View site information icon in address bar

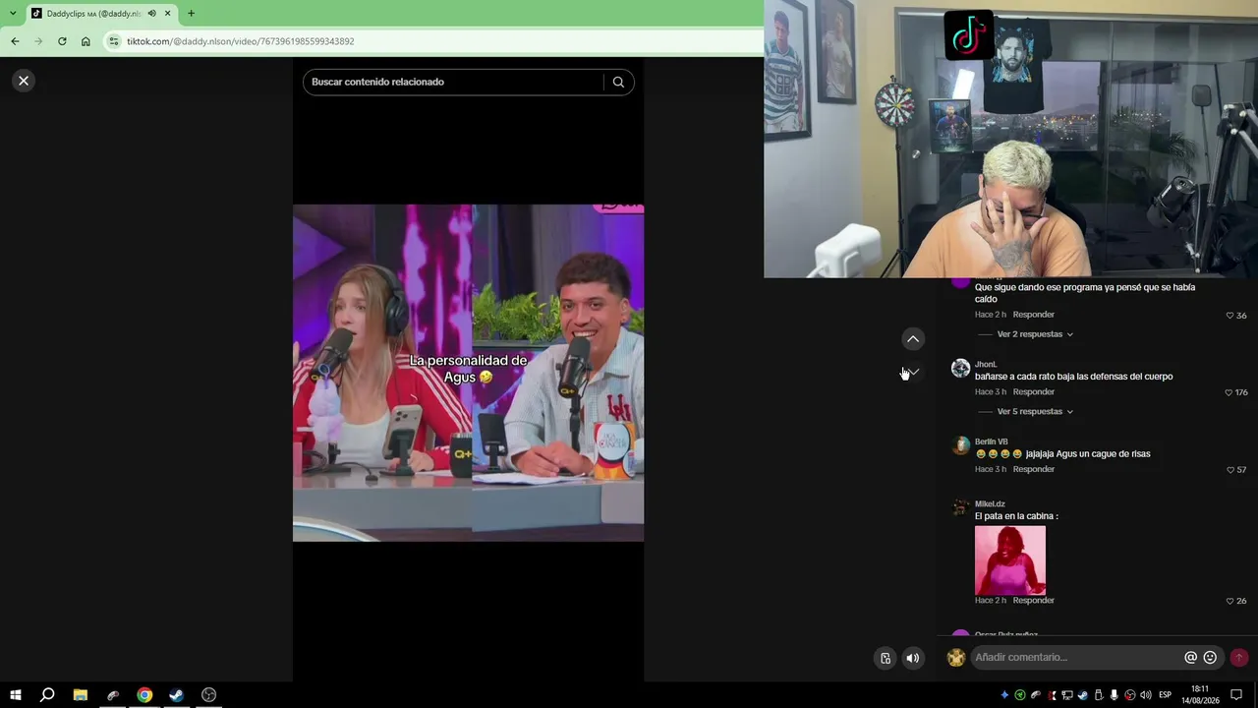pyautogui.click(x=114, y=41)
